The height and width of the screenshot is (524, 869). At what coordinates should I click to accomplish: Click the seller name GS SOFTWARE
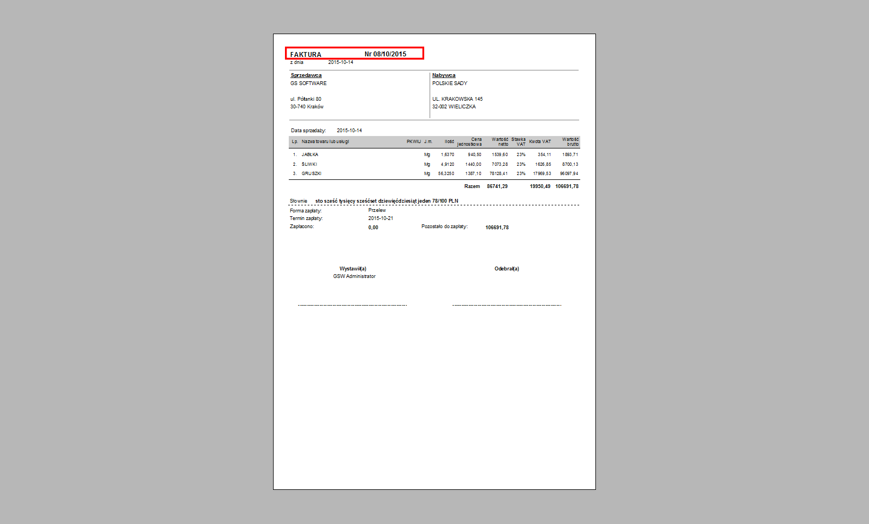coord(308,83)
